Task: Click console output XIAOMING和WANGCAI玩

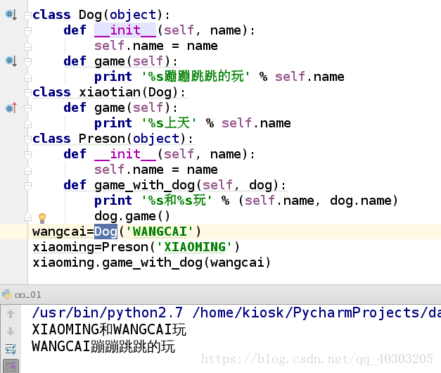Action: 109,329
